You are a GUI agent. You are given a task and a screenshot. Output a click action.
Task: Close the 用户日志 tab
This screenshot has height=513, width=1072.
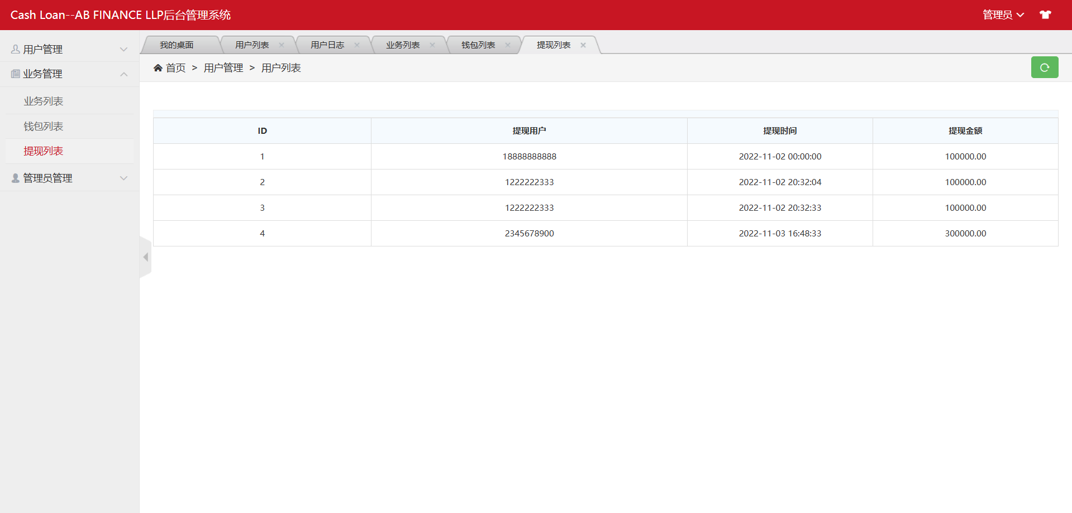click(357, 45)
